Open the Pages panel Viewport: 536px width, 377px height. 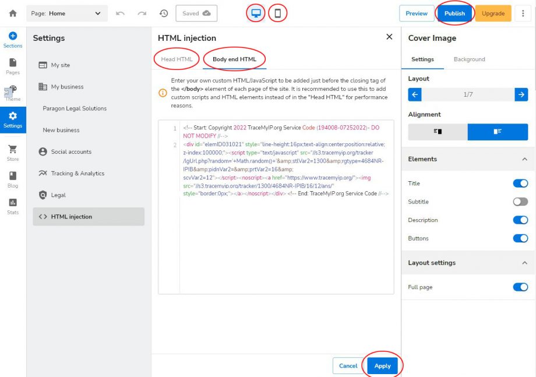(12, 66)
